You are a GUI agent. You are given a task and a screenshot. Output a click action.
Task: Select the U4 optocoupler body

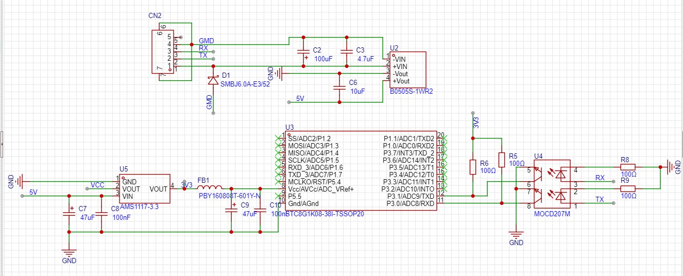click(x=551, y=184)
